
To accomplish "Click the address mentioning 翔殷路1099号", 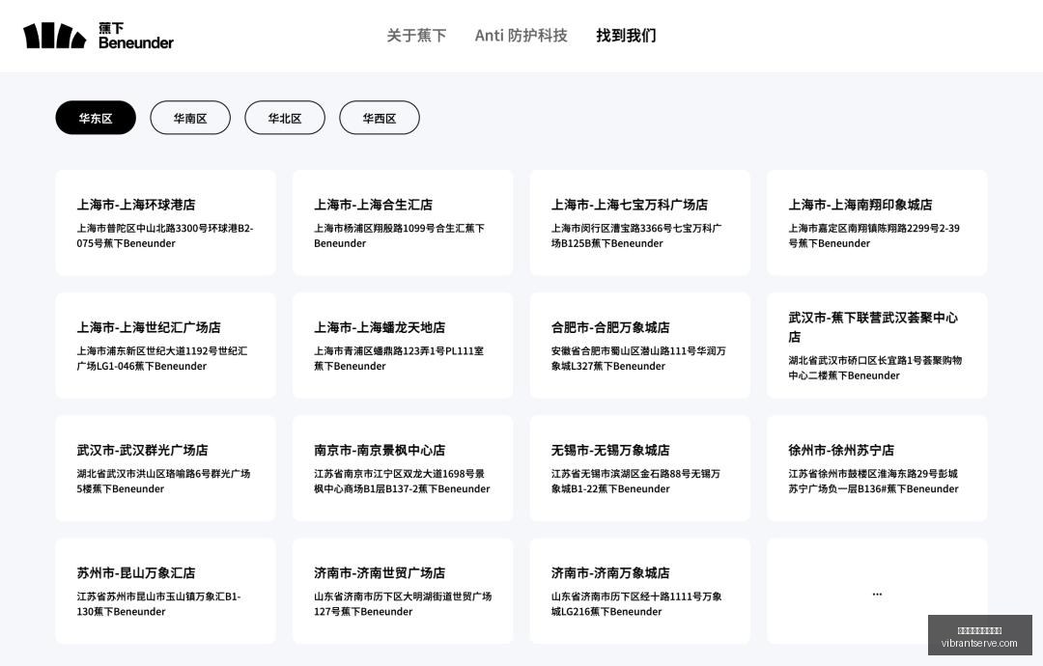I will [x=399, y=236].
